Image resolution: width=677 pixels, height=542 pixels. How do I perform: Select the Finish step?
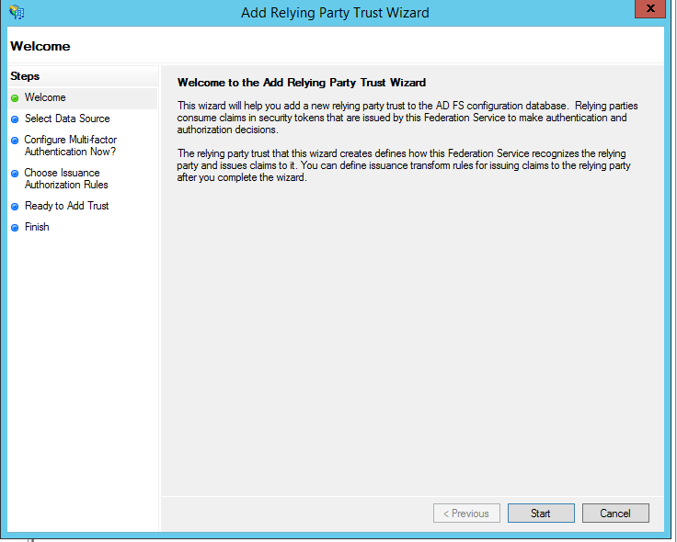point(37,227)
